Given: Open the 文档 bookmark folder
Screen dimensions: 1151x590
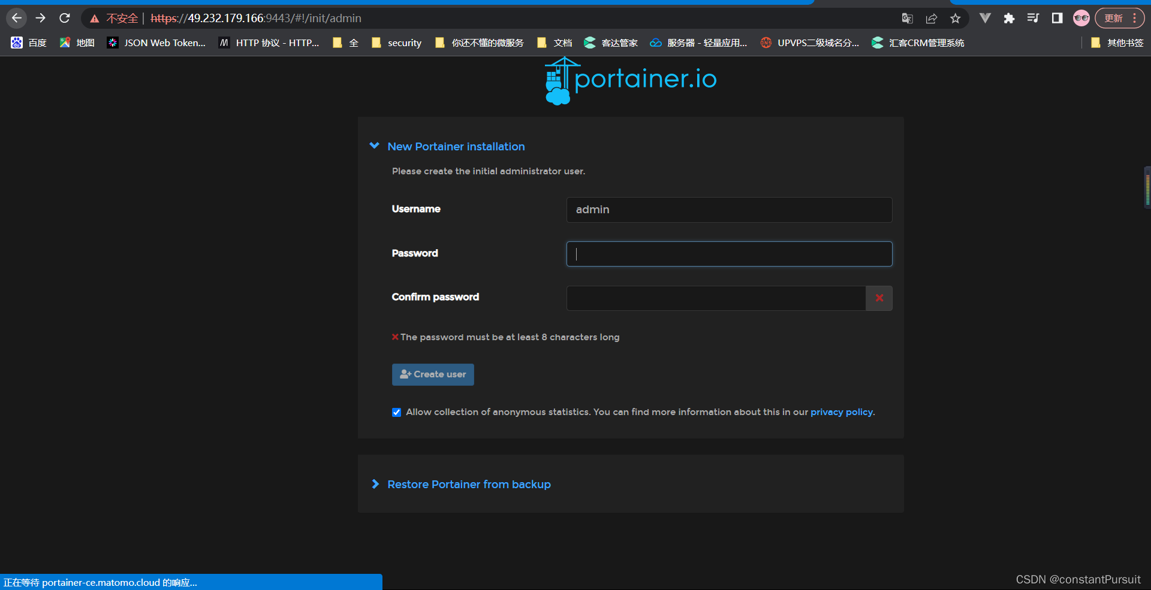Looking at the screenshot, I should (555, 43).
